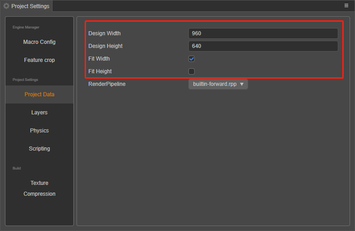Open the Physics settings page

click(x=39, y=131)
